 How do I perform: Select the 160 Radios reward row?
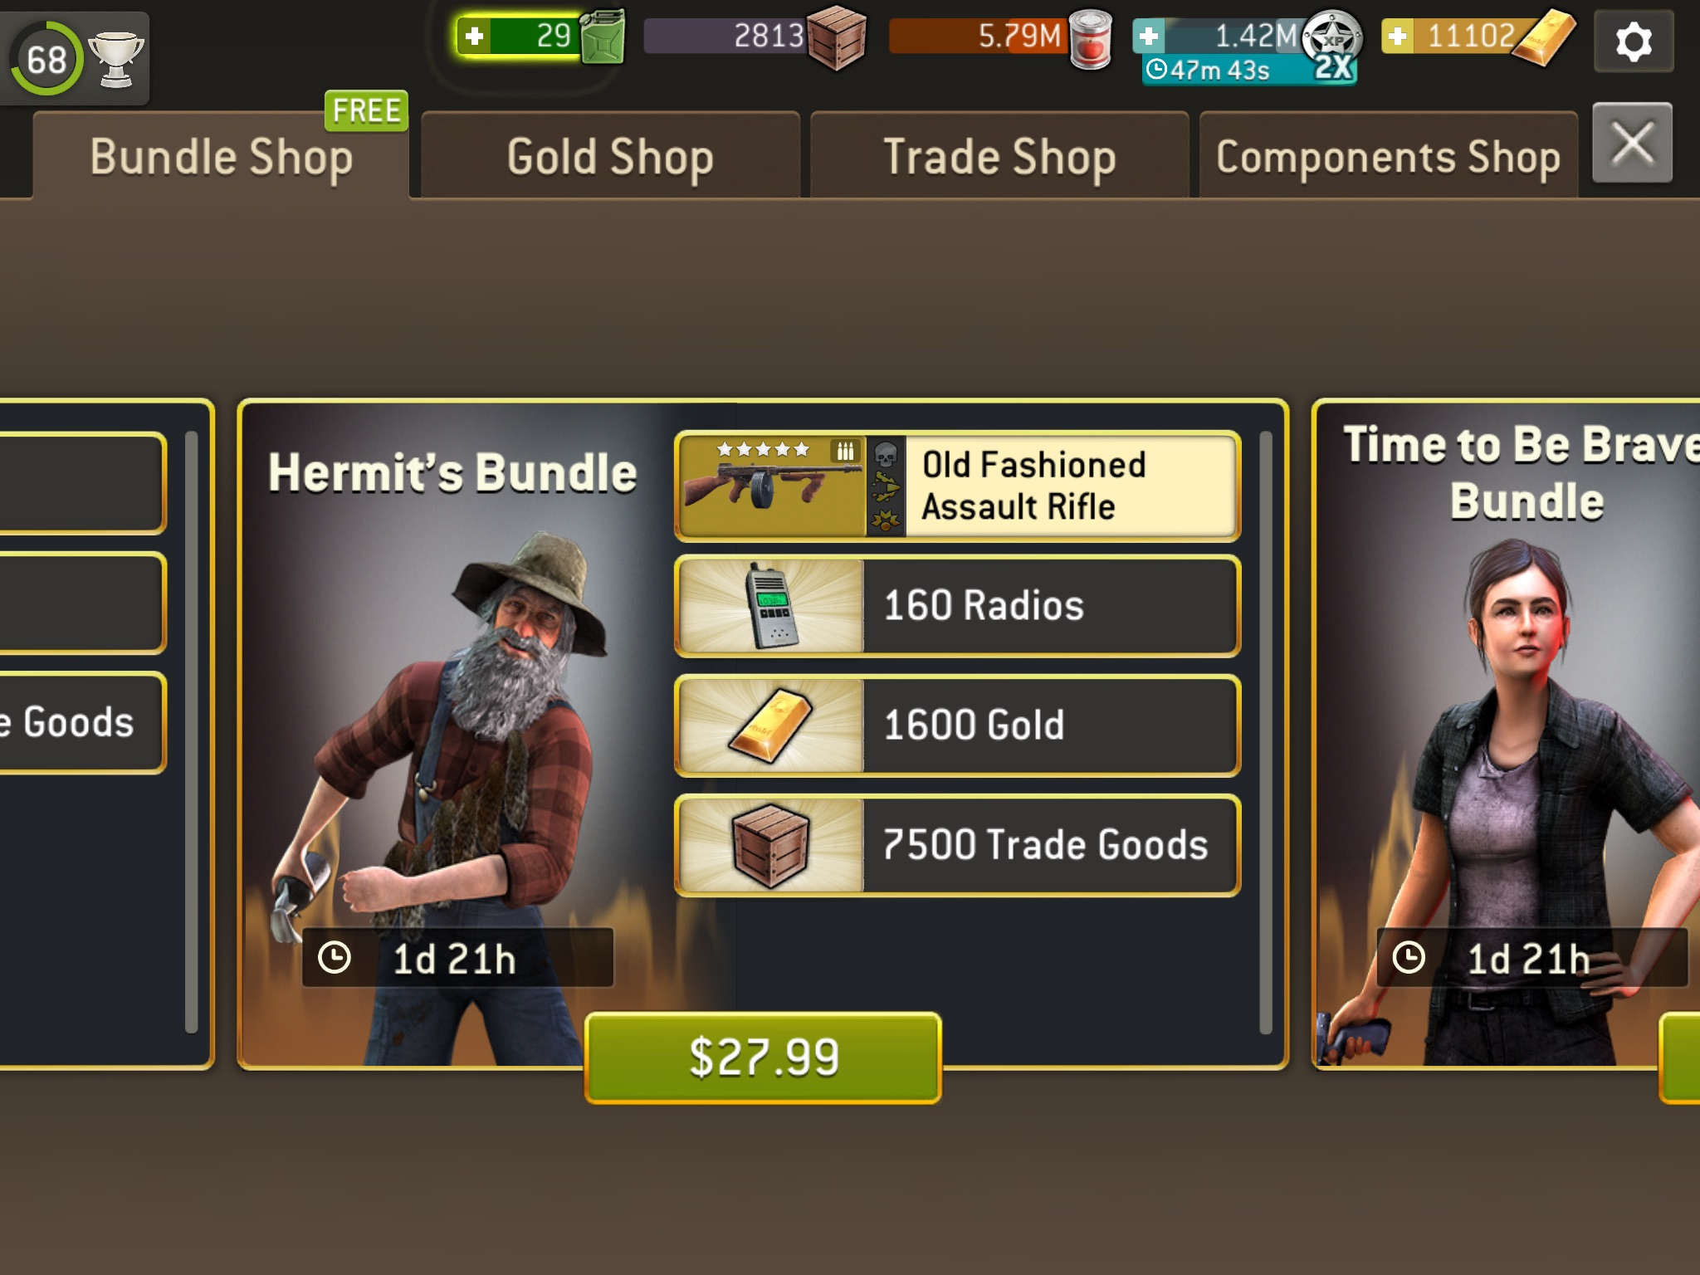click(958, 606)
